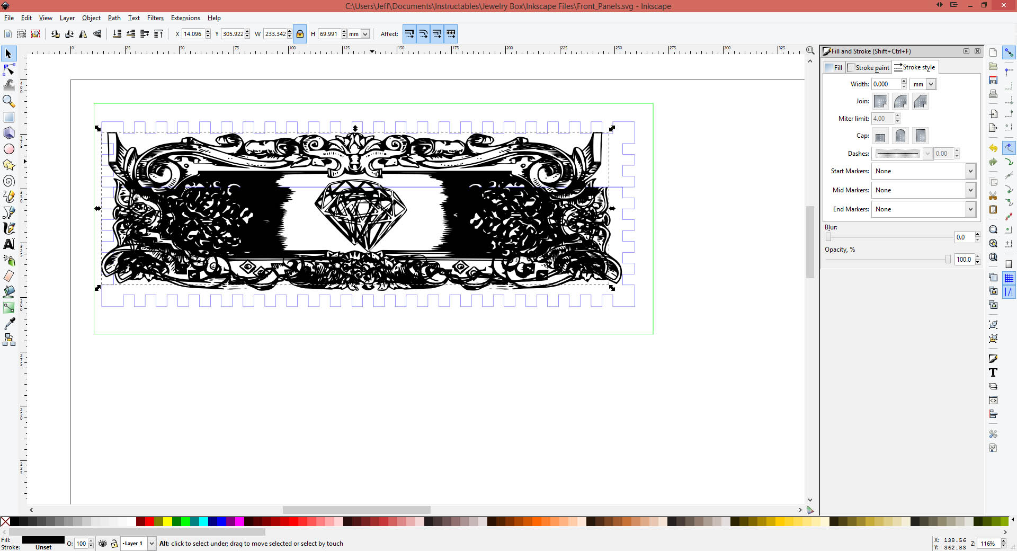Toggle current layer visibility eye

point(103,544)
